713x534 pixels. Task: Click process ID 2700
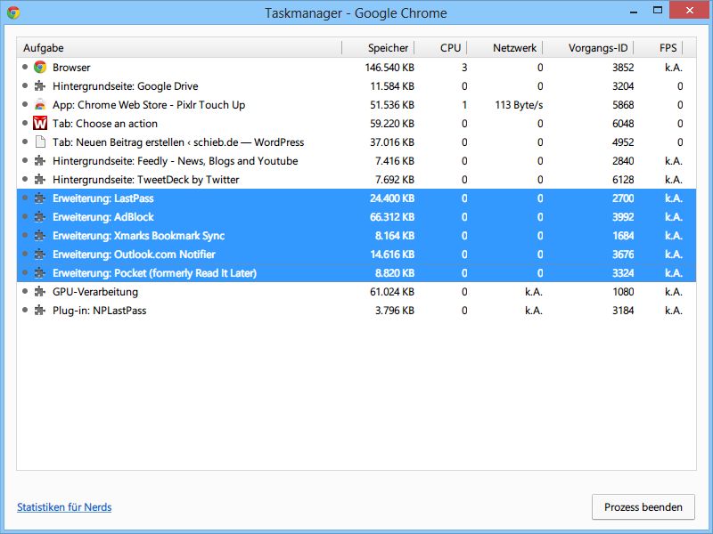pos(622,198)
